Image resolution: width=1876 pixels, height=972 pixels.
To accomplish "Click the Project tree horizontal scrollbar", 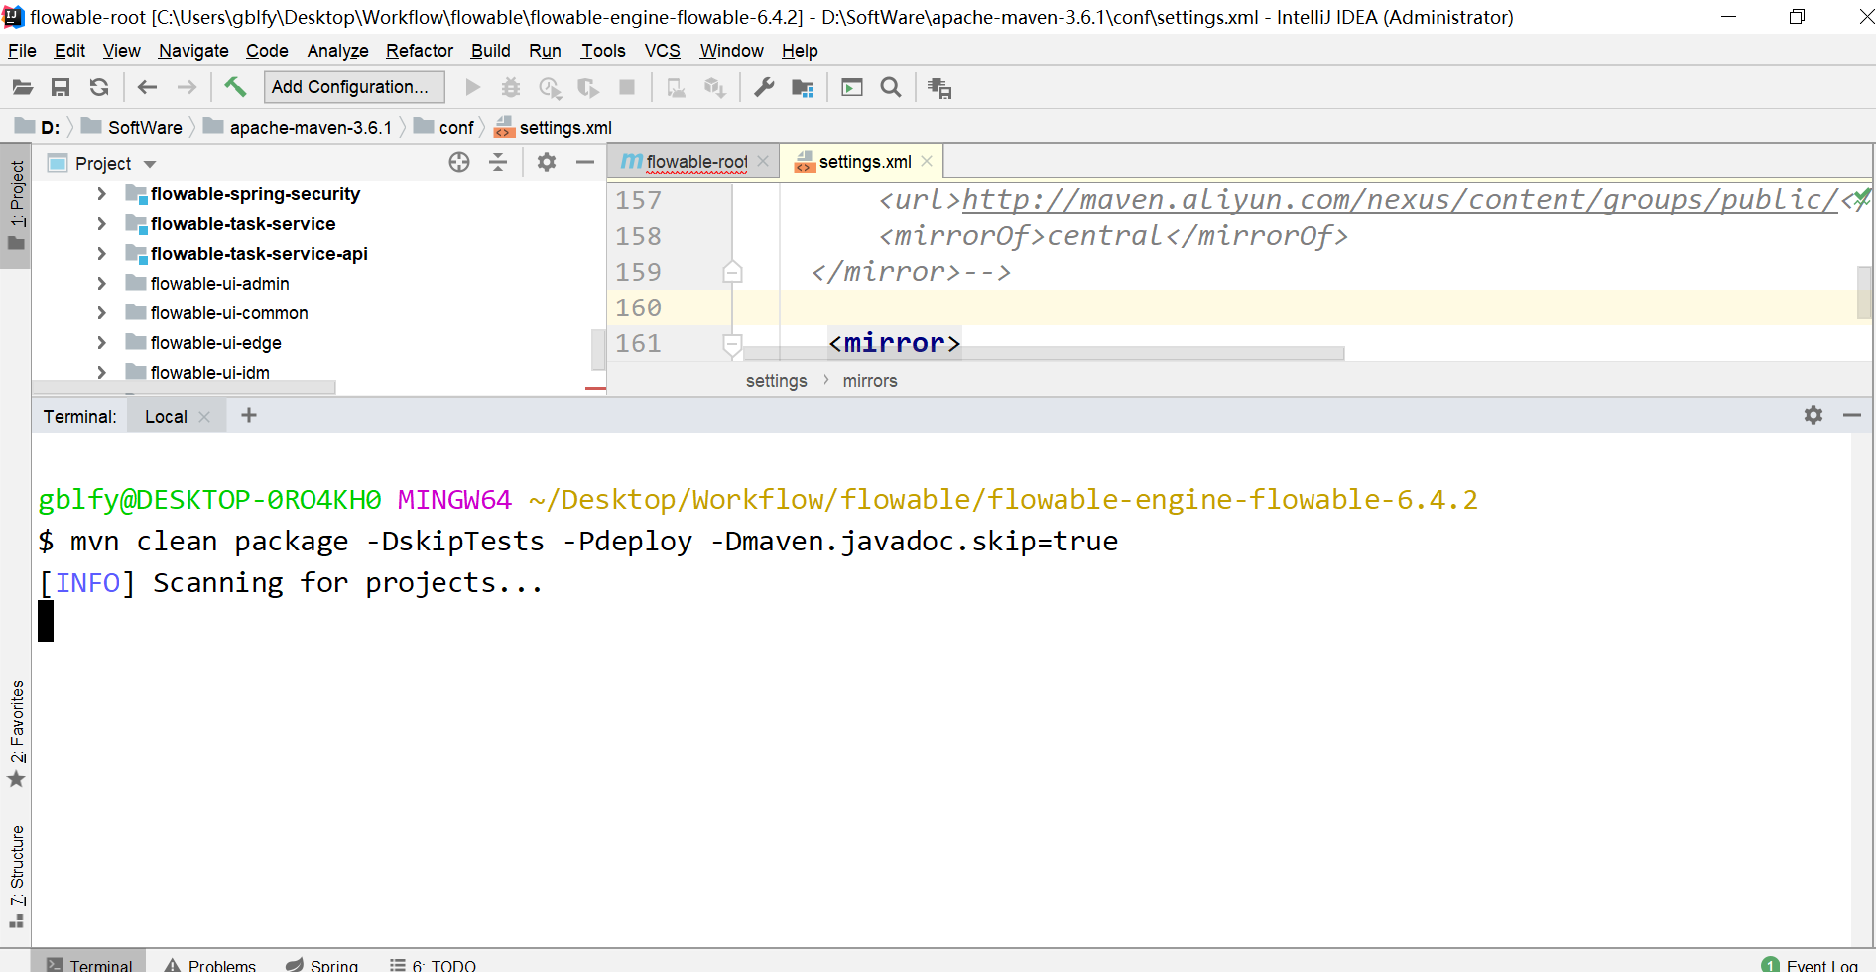I will (x=184, y=387).
